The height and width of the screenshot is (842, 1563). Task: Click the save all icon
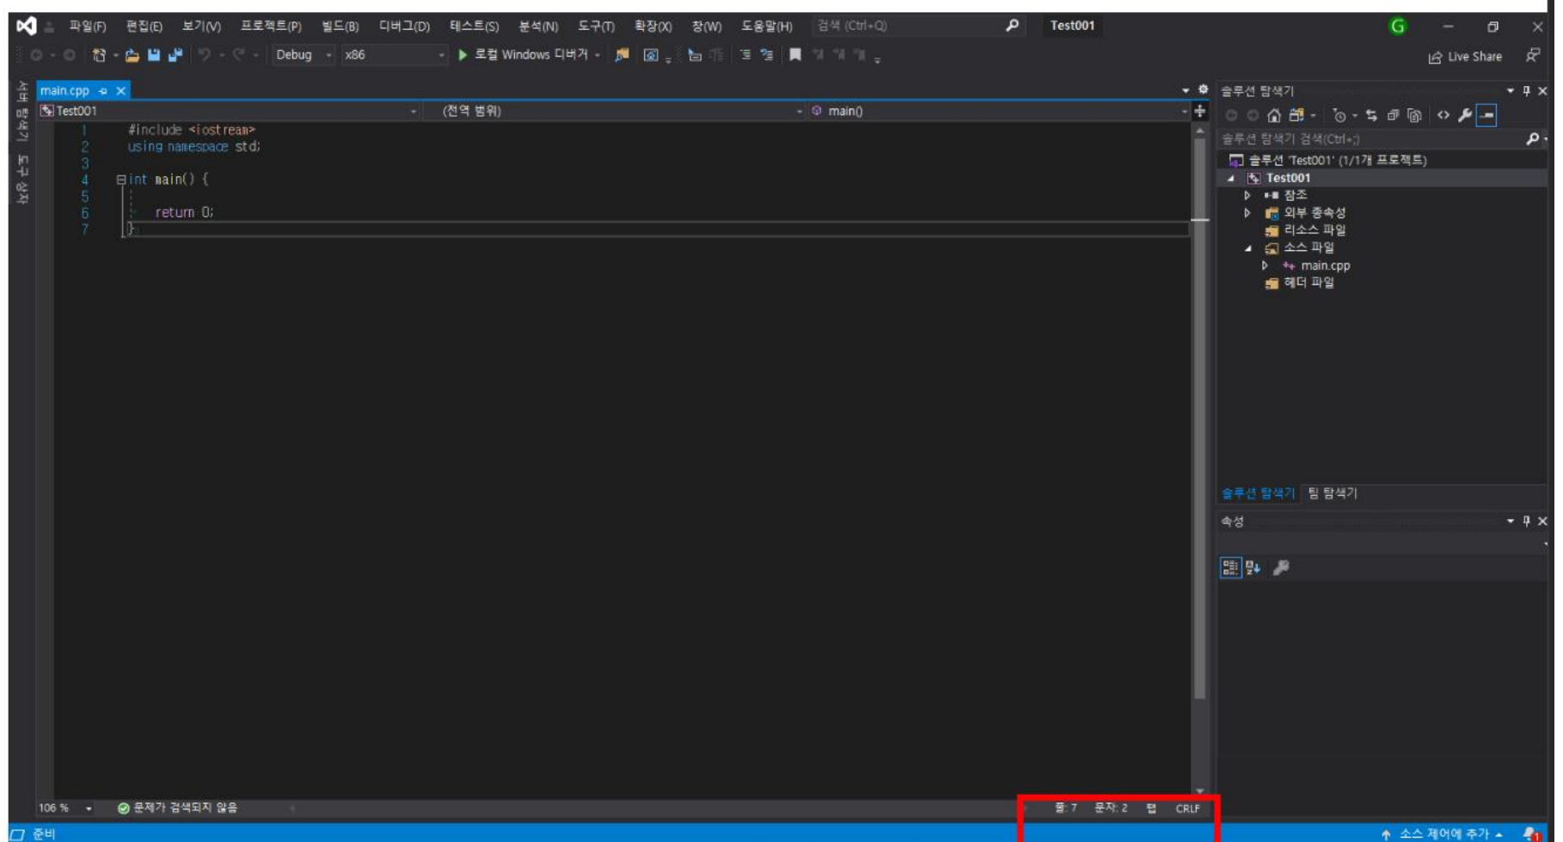point(175,55)
